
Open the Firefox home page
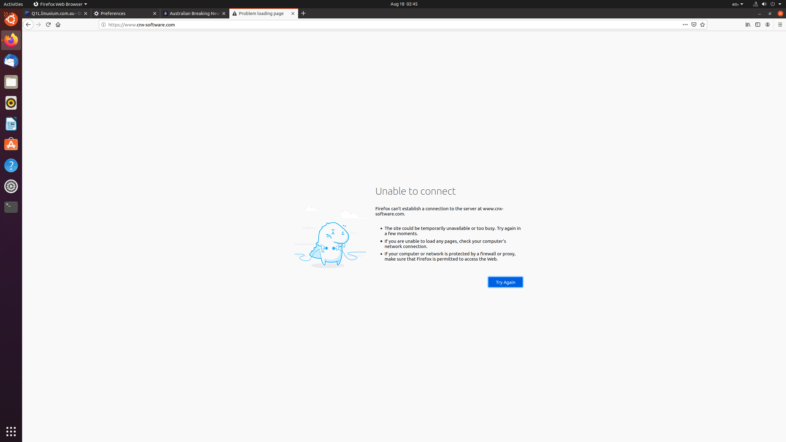coord(58,25)
